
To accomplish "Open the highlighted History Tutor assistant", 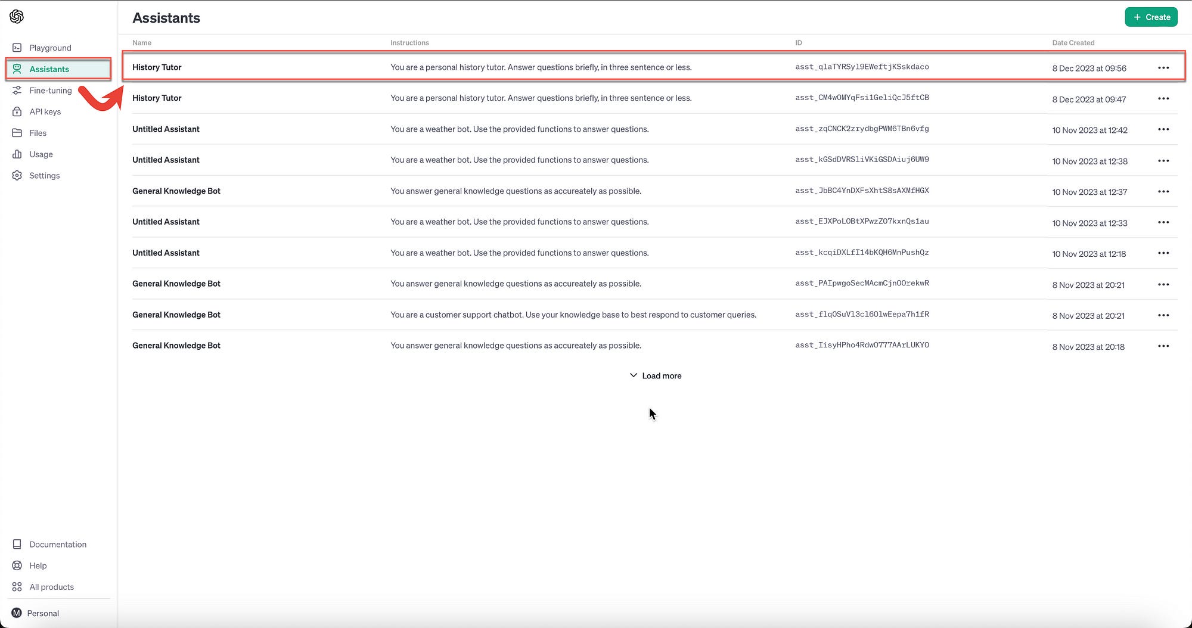I will click(x=157, y=67).
